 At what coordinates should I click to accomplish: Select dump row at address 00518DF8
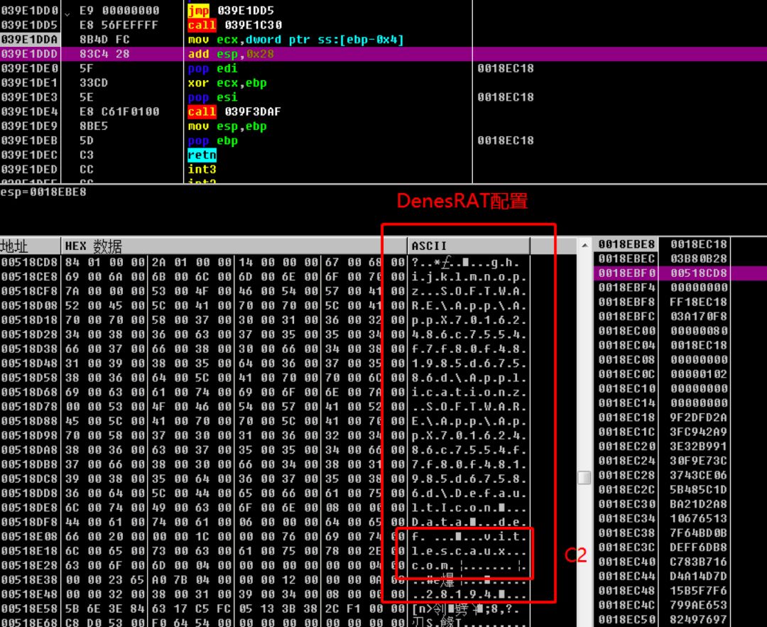coord(264,523)
